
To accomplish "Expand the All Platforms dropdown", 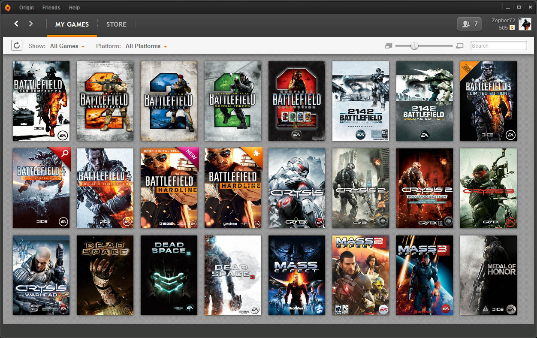I will coord(146,46).
